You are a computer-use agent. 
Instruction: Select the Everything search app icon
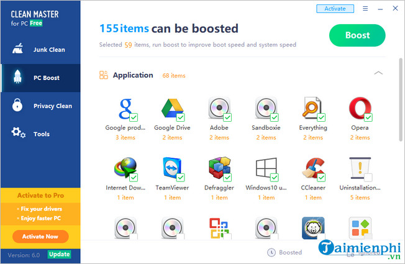point(312,108)
